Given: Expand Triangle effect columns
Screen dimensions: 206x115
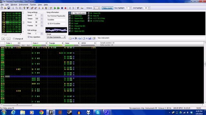Looking at the screenshot, I should coord(62,43).
